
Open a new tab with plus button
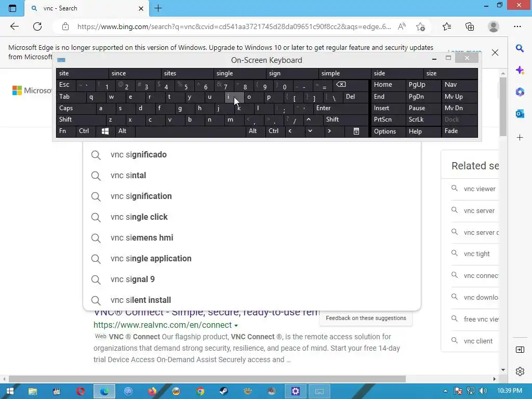[x=158, y=8]
